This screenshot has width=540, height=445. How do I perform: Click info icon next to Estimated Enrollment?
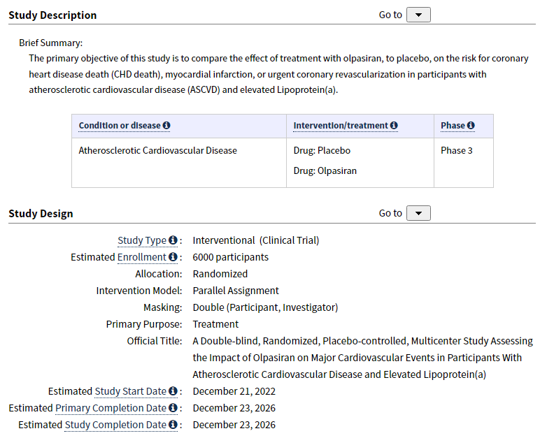(173, 257)
